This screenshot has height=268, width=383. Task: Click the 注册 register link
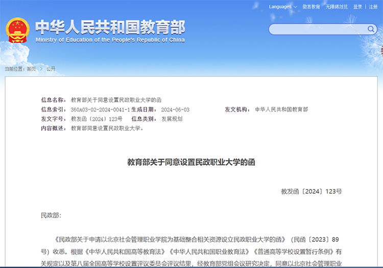[x=373, y=7]
